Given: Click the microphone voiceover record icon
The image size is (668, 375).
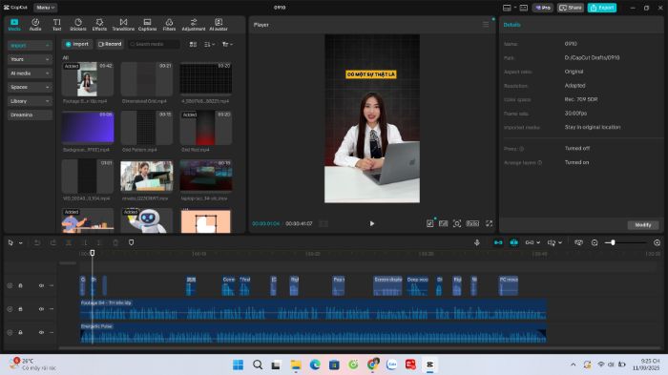Looking at the screenshot, I should (477, 242).
